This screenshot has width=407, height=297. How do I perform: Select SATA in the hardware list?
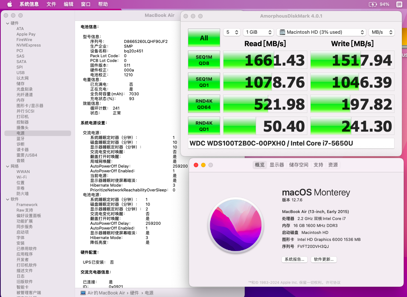tap(21, 62)
